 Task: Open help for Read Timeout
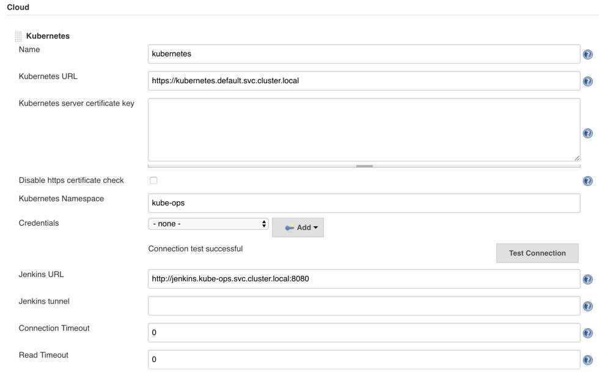click(x=587, y=360)
